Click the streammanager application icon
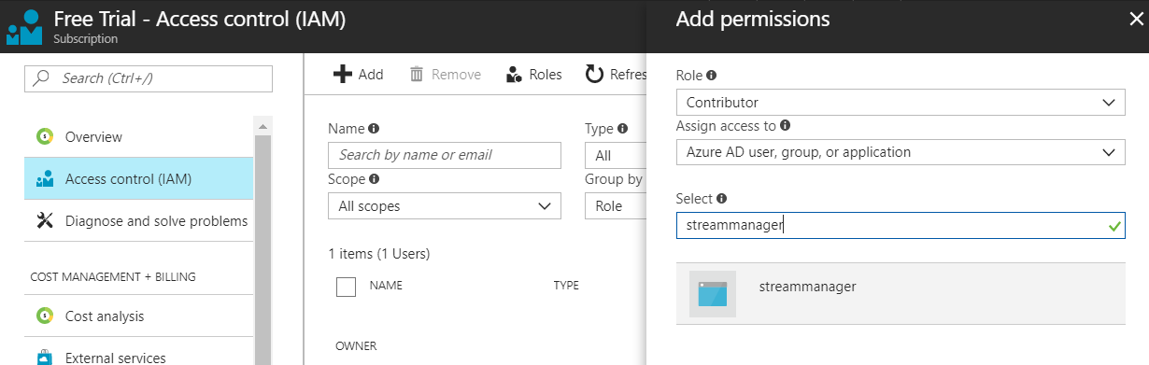 click(x=713, y=294)
